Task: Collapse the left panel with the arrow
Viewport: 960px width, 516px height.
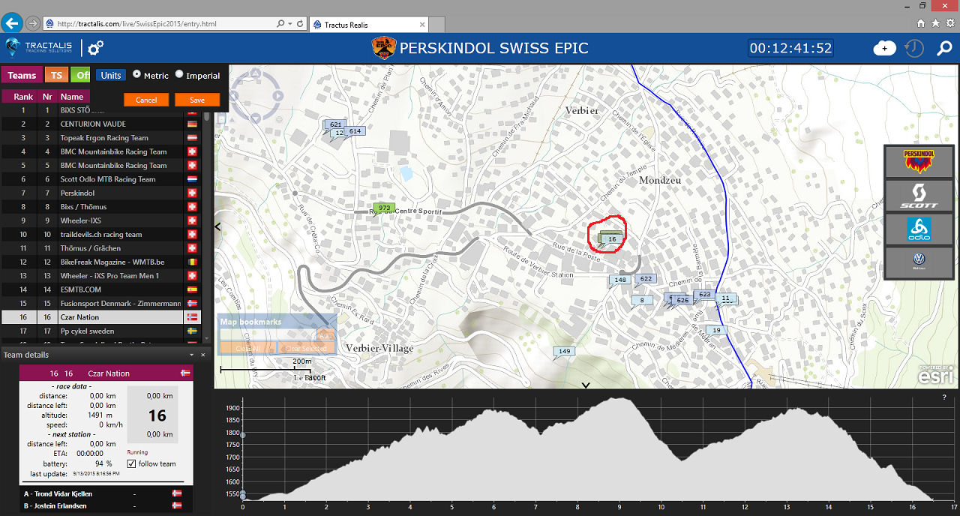Action: [218, 226]
